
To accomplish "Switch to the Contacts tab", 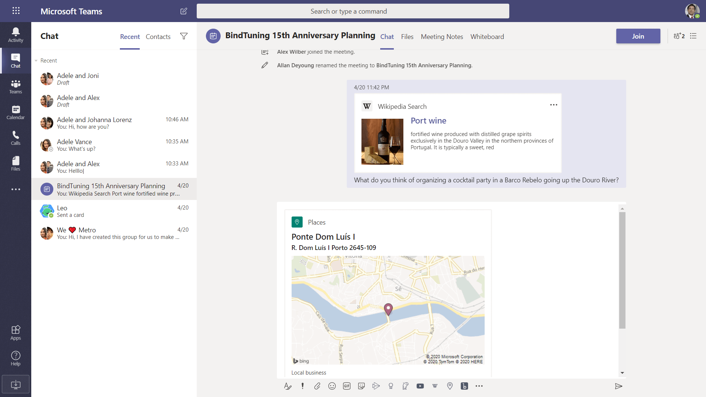I will (x=158, y=37).
